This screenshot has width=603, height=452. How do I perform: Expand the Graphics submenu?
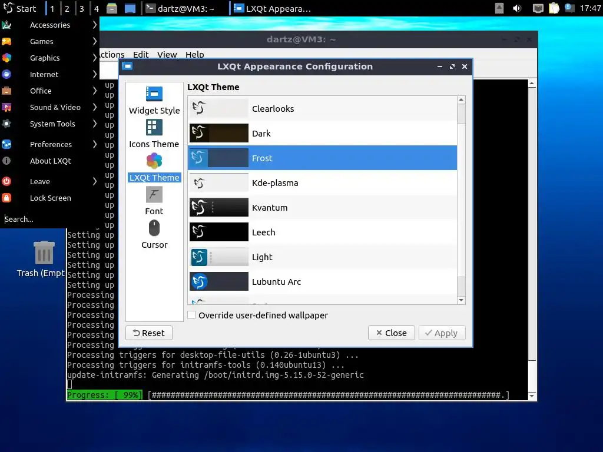(49, 58)
